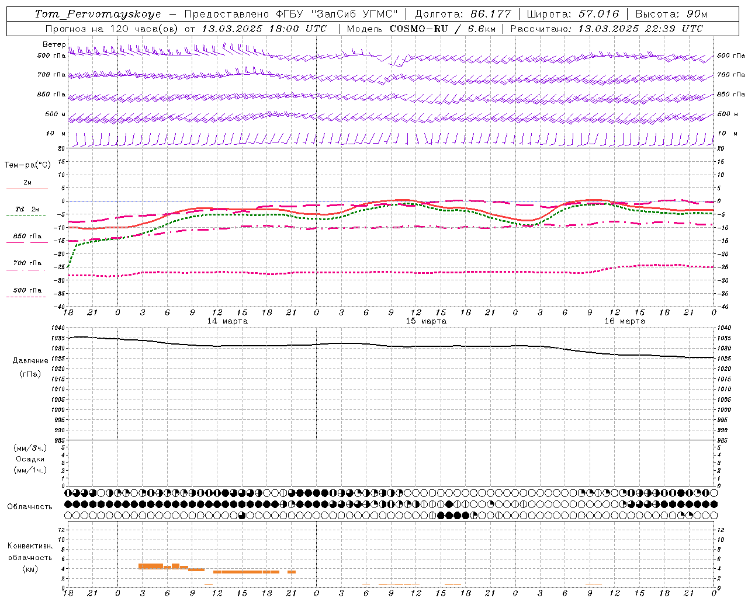This screenshot has height=598, width=748.
Task: Click the Облачность panel label
Action: [x=30, y=507]
